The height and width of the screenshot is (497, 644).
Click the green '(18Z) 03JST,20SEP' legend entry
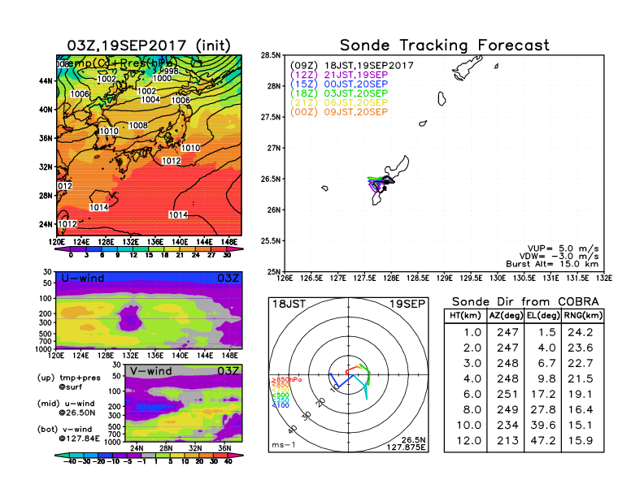tap(339, 93)
